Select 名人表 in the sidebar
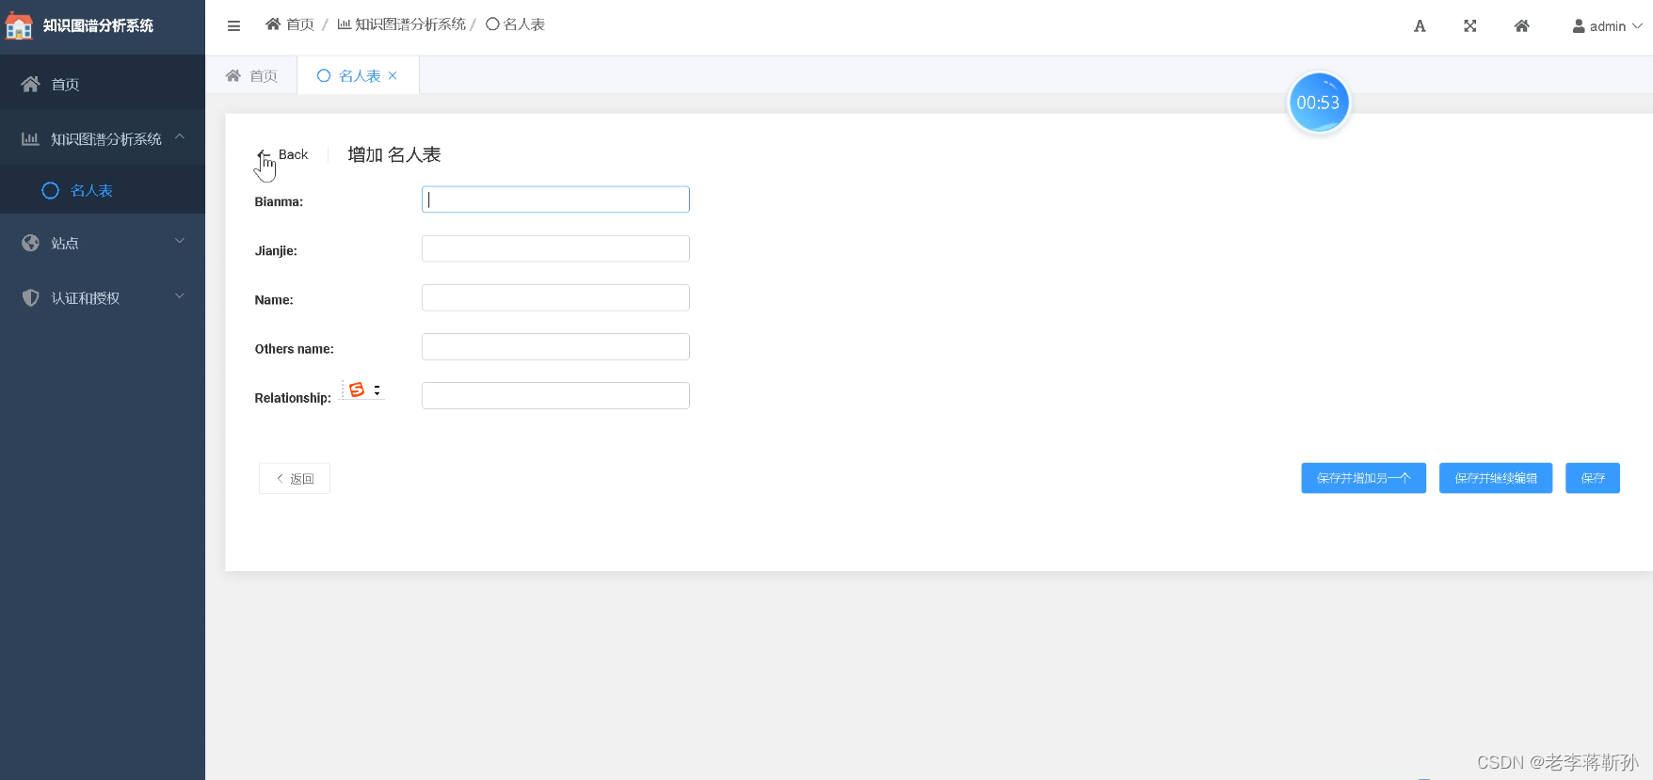Image resolution: width=1653 pixels, height=780 pixels. [103, 190]
